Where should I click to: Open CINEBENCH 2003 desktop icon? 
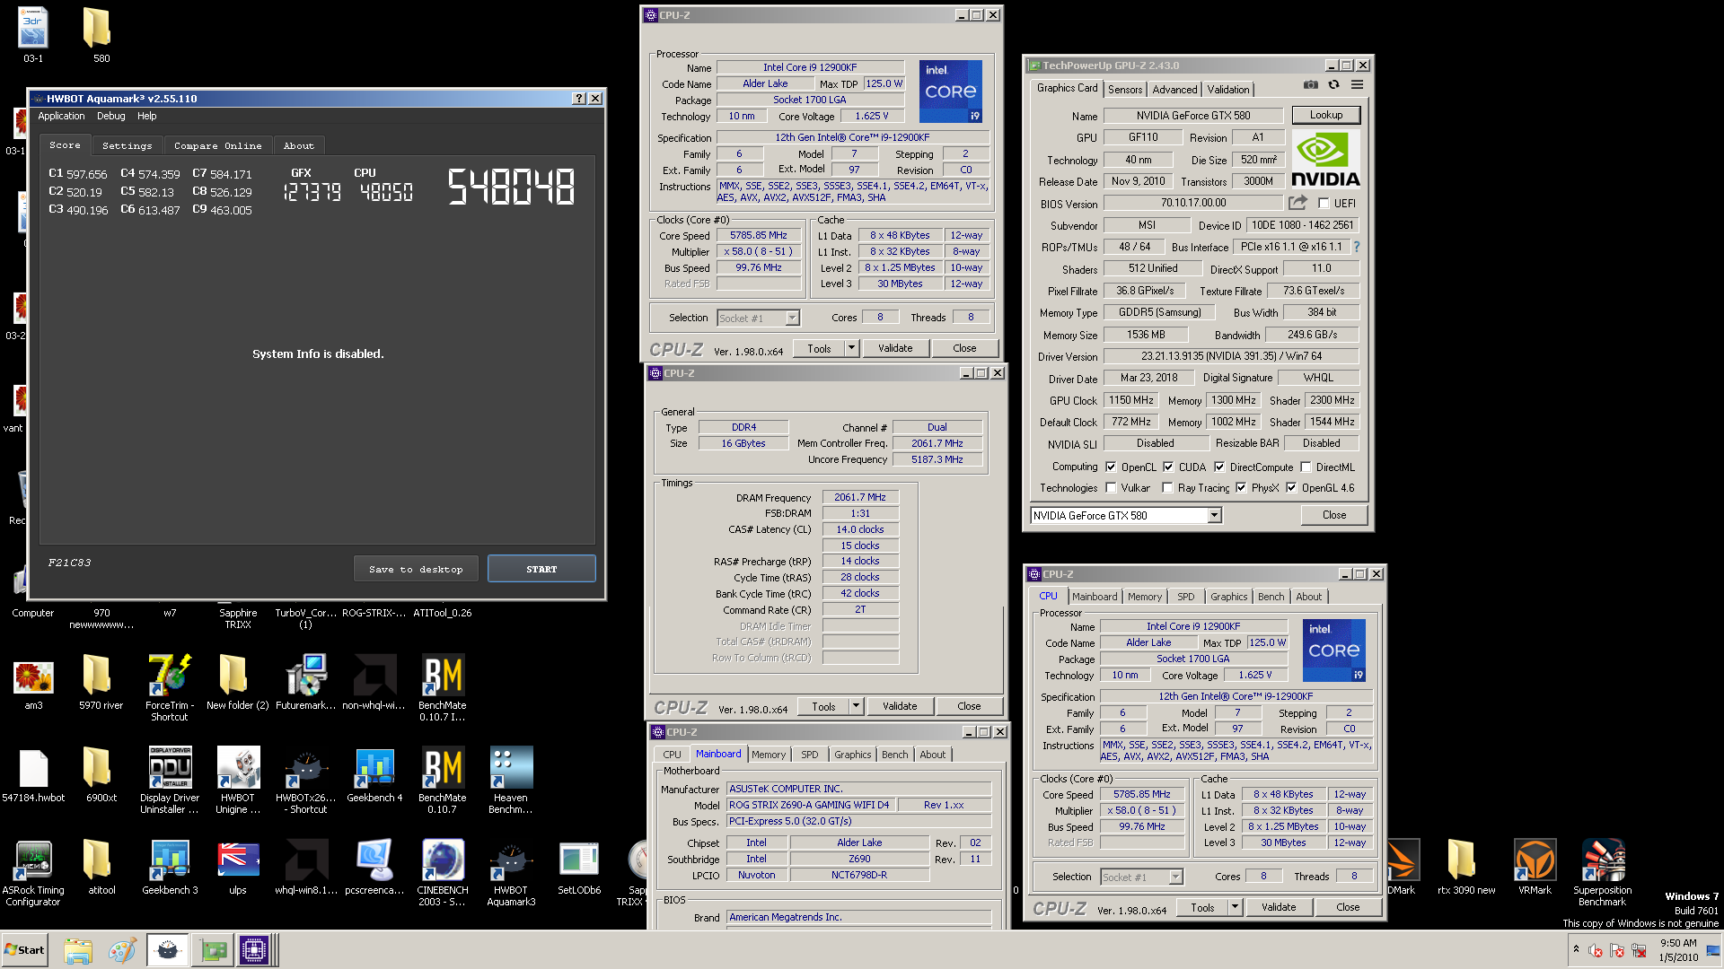coord(443,860)
